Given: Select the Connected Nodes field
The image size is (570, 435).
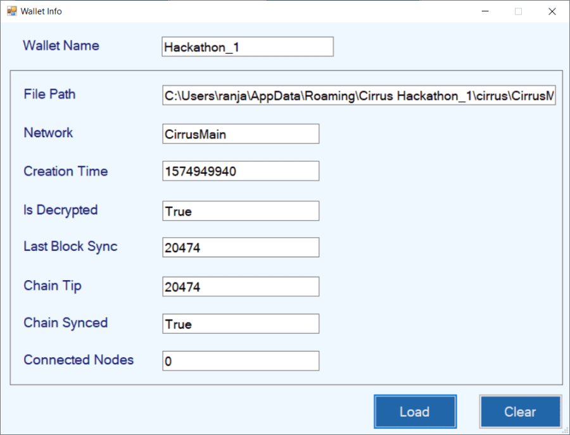Looking at the screenshot, I should coord(241,360).
